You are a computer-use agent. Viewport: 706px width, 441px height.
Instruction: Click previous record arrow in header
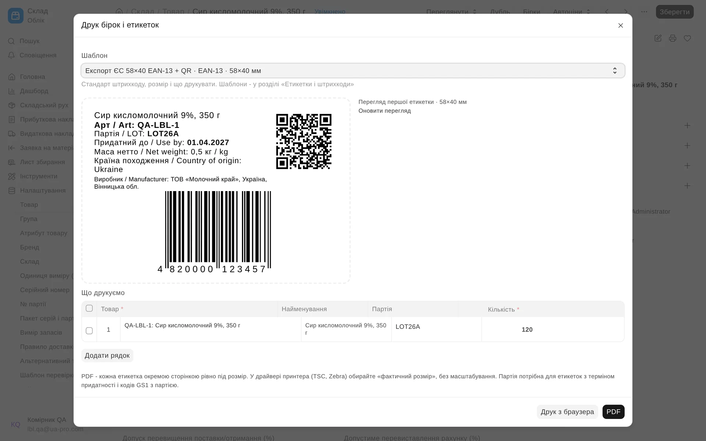point(607,12)
